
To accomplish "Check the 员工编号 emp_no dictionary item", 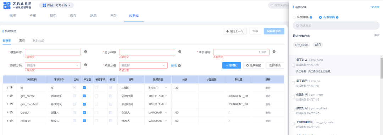I will click(x=293, y=83).
